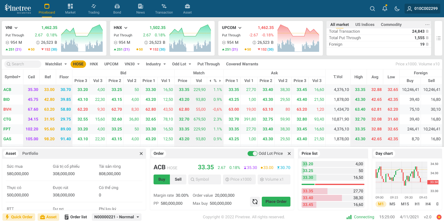Click the Quick Order lightning button
This screenshot has height=222, width=444.
click(19, 217)
